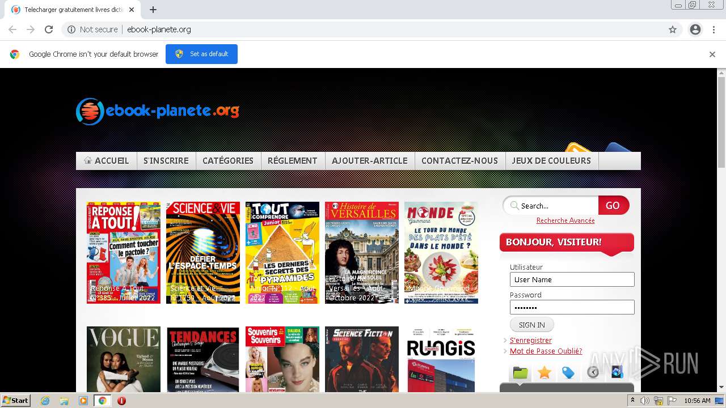This screenshot has width=726, height=408.
Task: Open the RÉGLEMENT menu item
Action: (293, 161)
